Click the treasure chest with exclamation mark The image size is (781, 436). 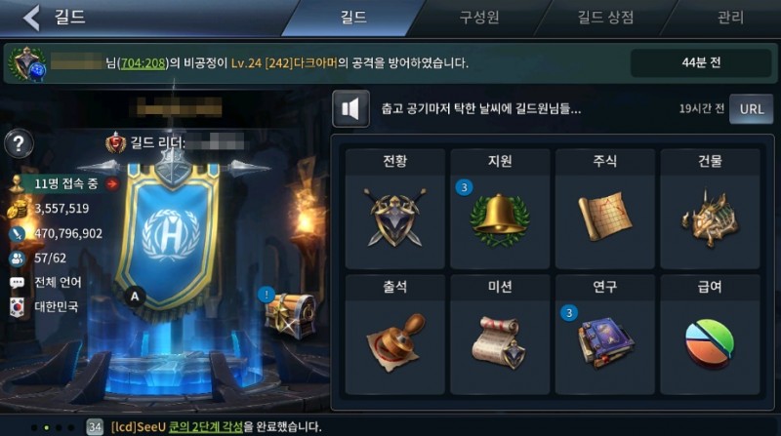click(x=290, y=313)
